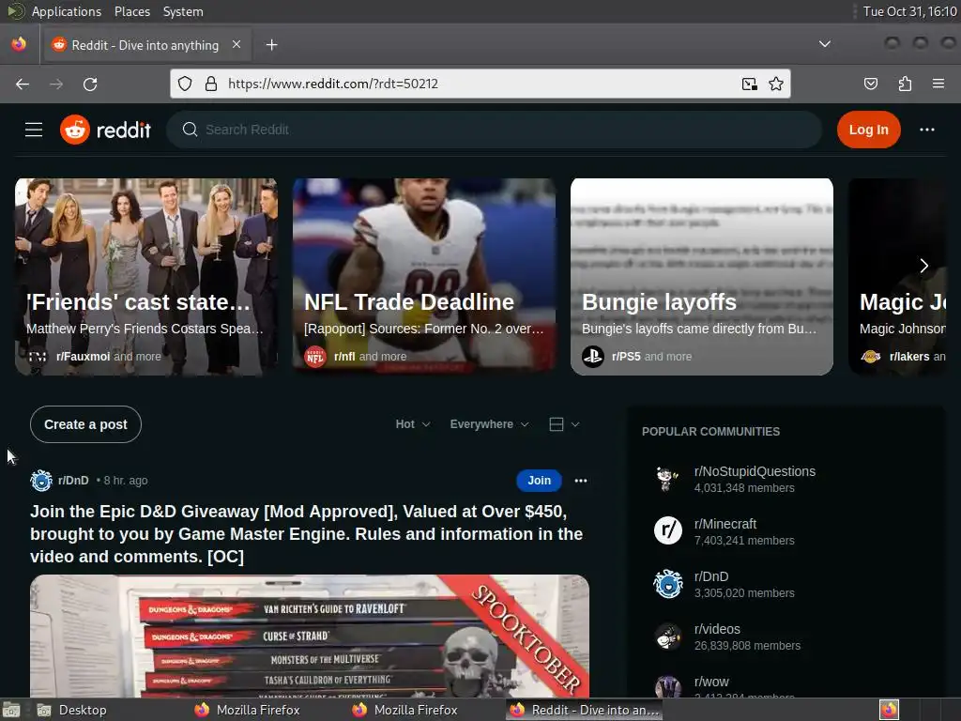Screen dimensions: 961x721
Task: Join the r/DnD community
Action: tap(539, 480)
